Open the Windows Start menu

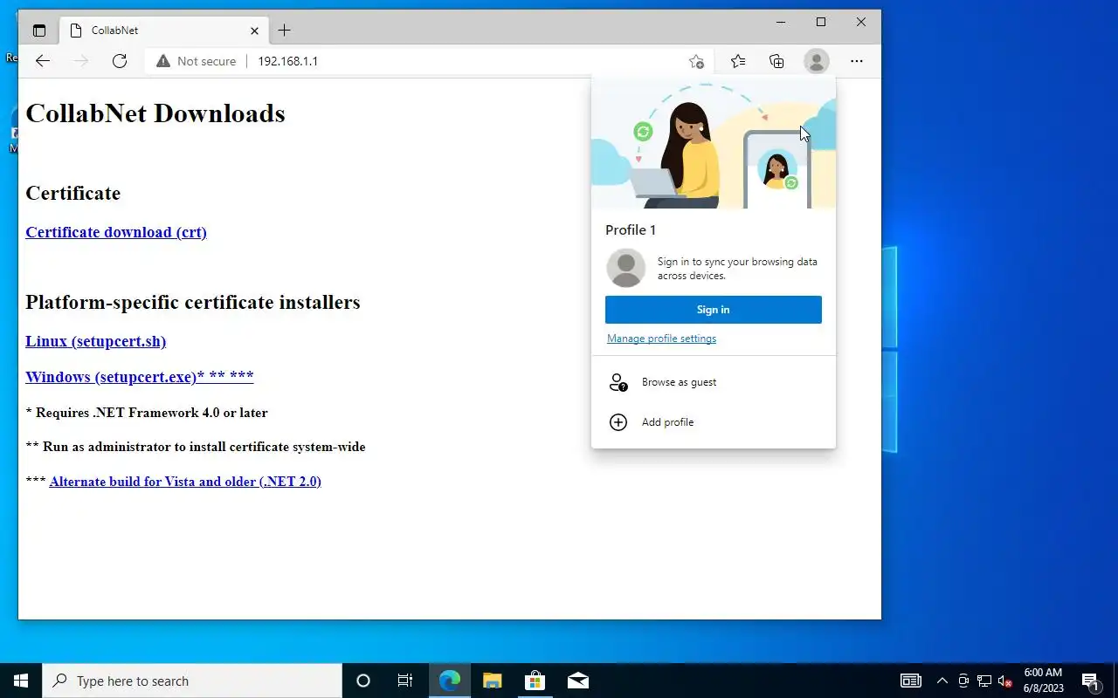tap(21, 681)
